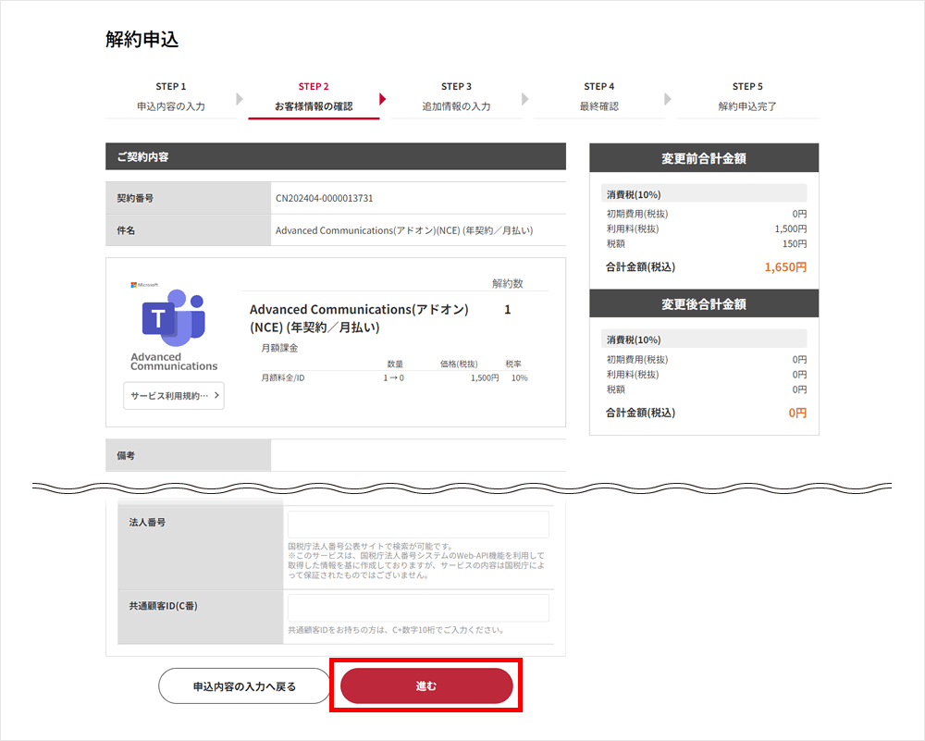The image size is (925, 741).
Task: Click the orange 0円 total after change
Action: [797, 413]
